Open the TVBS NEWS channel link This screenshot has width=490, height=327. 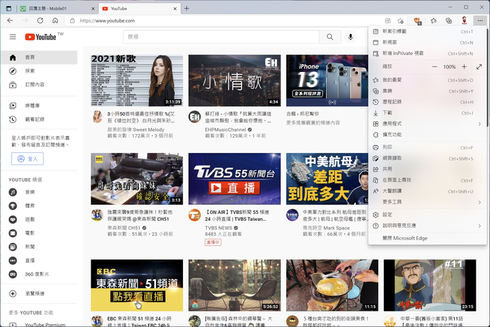pyautogui.click(x=218, y=228)
